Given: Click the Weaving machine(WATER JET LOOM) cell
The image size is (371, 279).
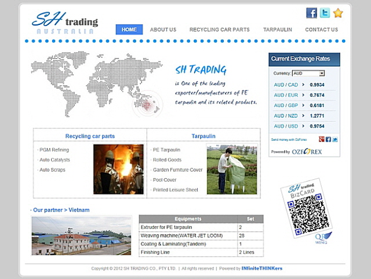Looking at the screenshot, I should [x=188, y=235].
